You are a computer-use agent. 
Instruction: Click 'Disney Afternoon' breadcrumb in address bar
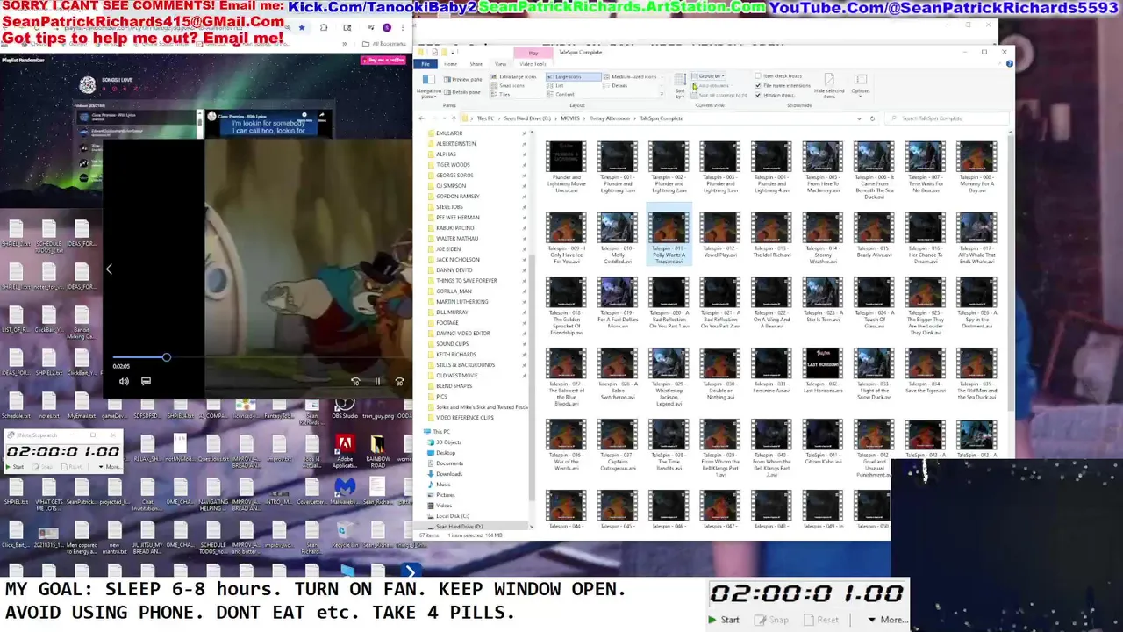click(x=609, y=118)
